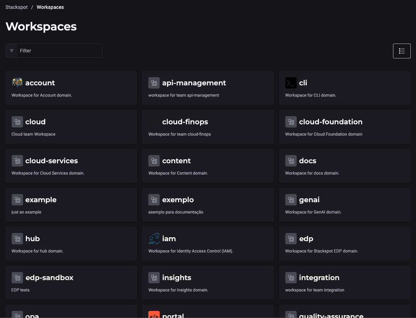416x318 pixels.
Task: Click 'Workspace for Account domain.' text
Action: click(42, 95)
